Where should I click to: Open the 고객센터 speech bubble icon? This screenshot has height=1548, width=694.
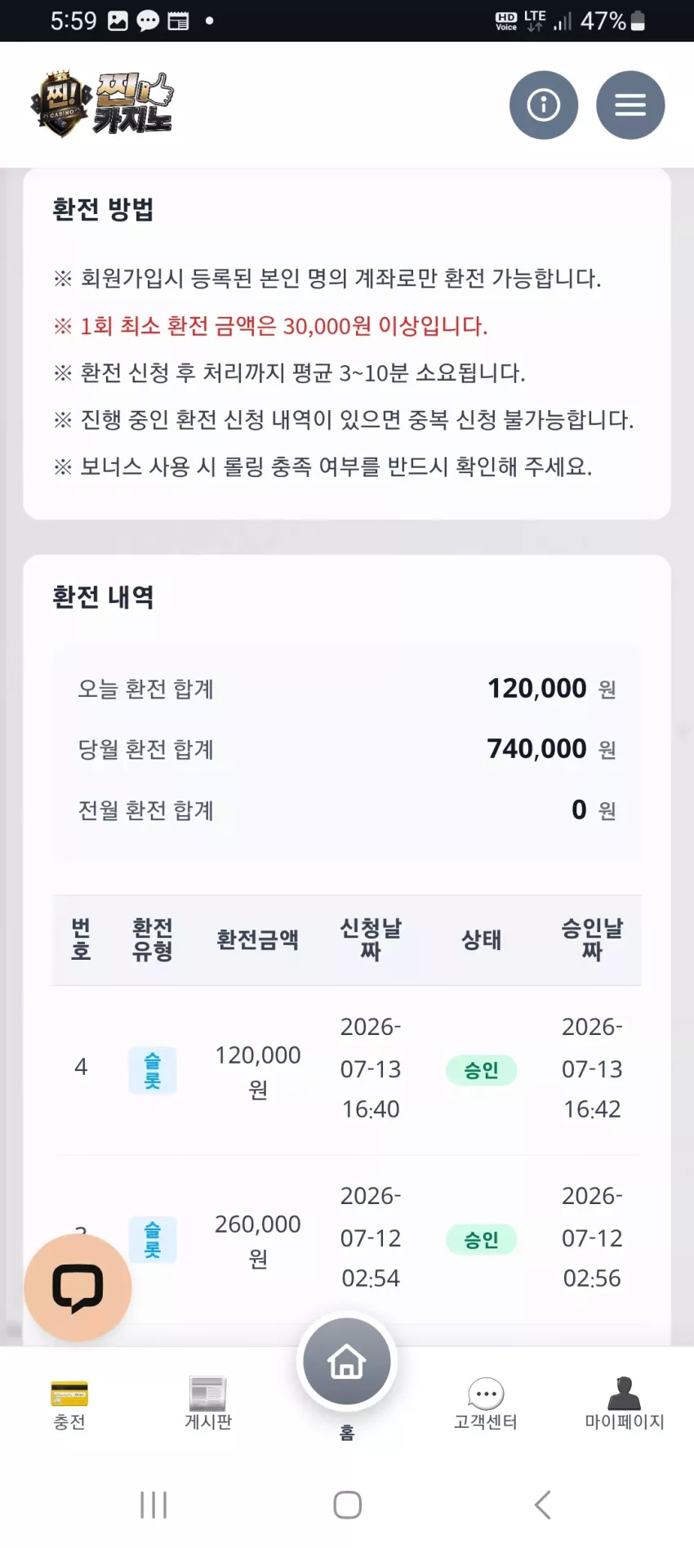coord(486,1394)
